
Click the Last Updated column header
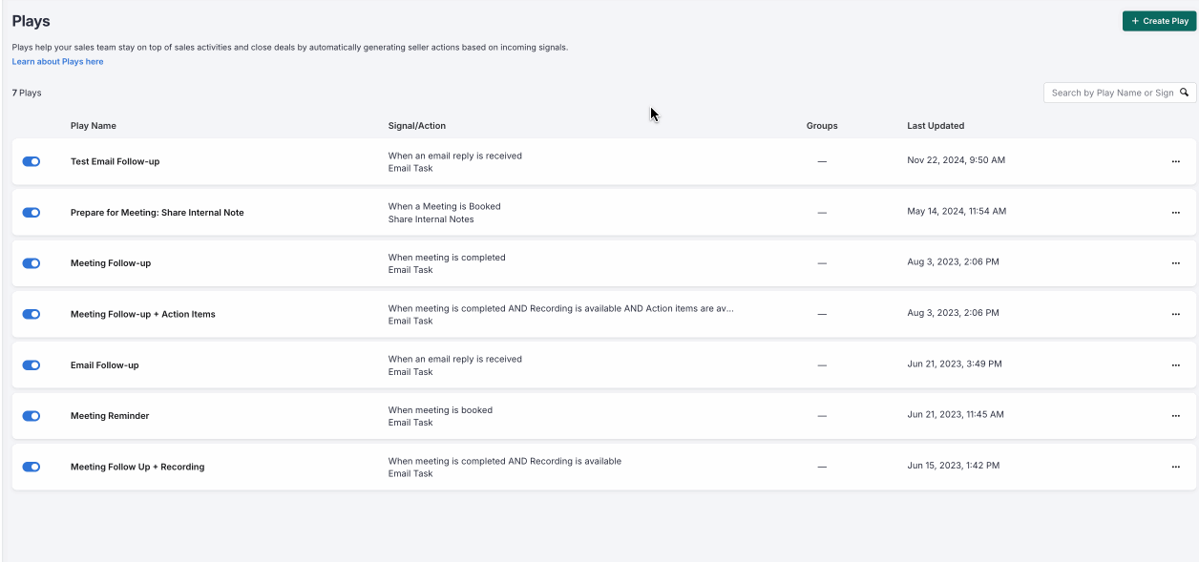point(936,126)
